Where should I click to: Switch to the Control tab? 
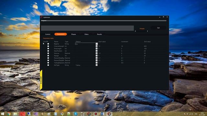48,34
